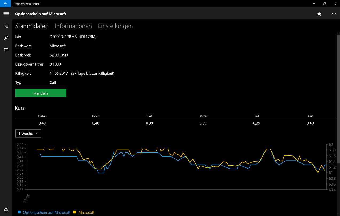Click the Kurs section heading

(20, 108)
